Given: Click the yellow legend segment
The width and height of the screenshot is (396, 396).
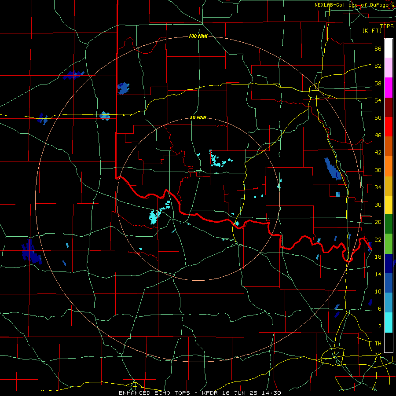Looking at the screenshot, I should click(x=389, y=205).
